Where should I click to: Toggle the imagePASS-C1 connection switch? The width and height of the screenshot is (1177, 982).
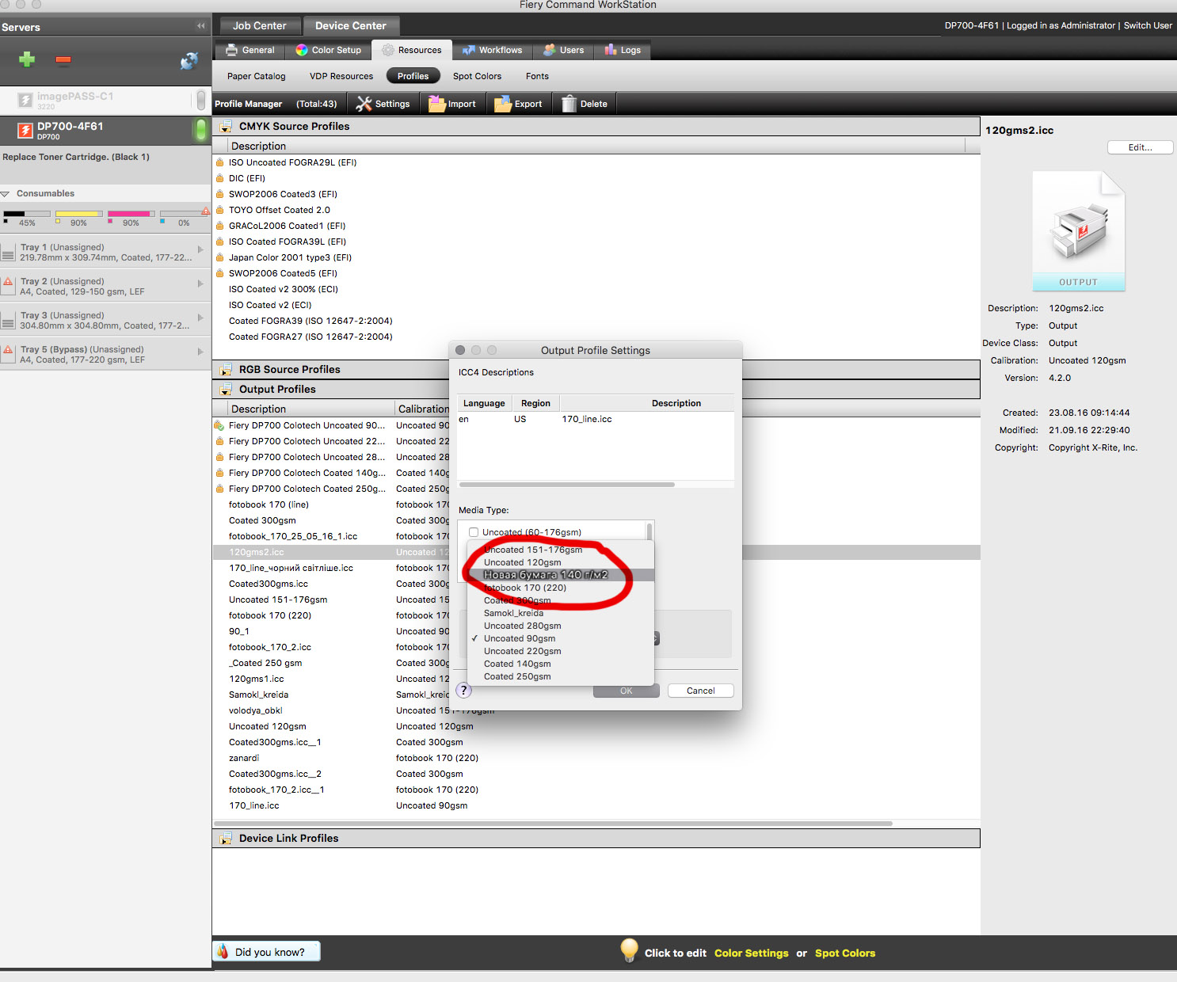(200, 101)
